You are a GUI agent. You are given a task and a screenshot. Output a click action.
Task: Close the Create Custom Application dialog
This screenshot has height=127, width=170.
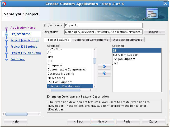pyautogui.click(x=166, y=4)
